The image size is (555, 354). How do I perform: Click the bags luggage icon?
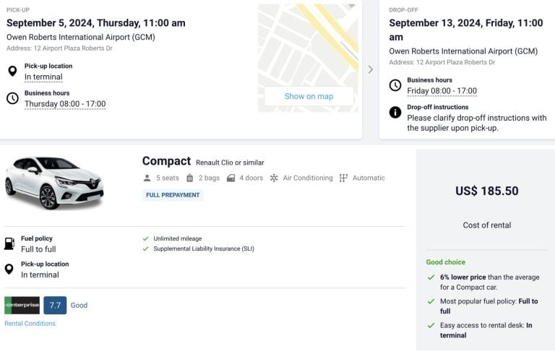pos(190,178)
